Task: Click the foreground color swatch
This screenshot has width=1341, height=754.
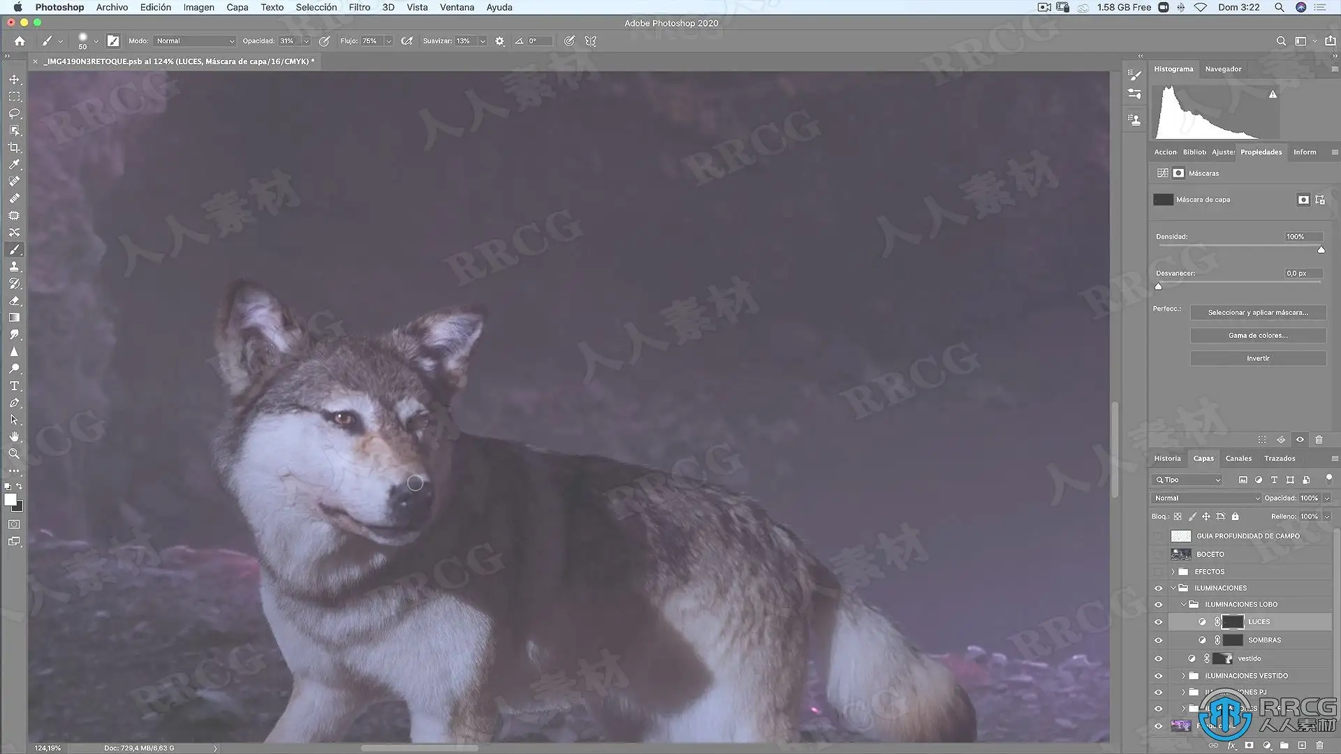Action: (x=10, y=500)
